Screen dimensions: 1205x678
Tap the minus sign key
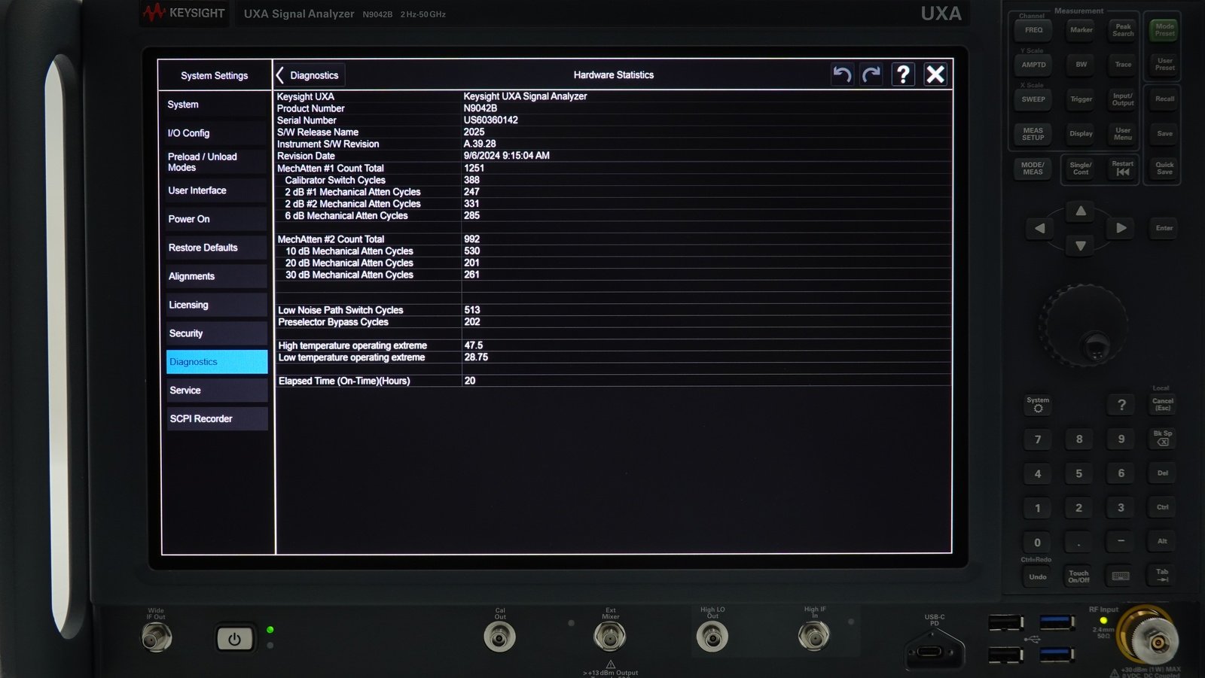tap(1121, 541)
